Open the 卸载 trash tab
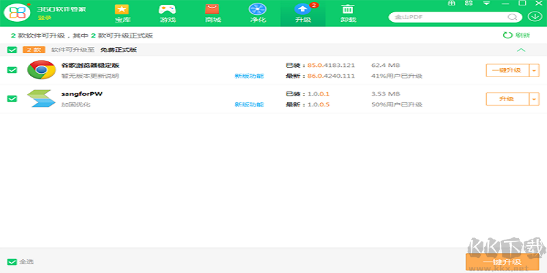This screenshot has height=273, width=547. [348, 14]
